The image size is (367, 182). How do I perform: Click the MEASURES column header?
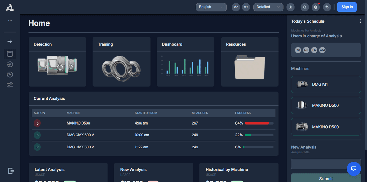[x=200, y=113]
